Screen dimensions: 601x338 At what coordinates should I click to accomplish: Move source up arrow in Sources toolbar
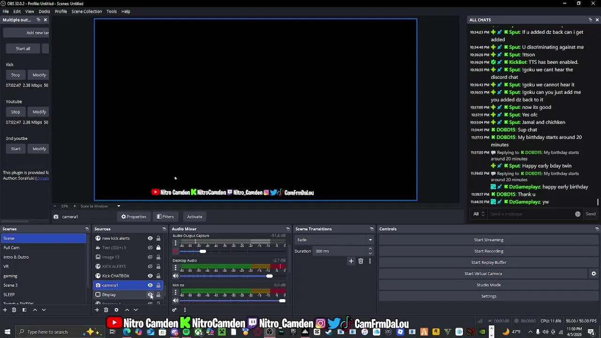click(x=127, y=310)
